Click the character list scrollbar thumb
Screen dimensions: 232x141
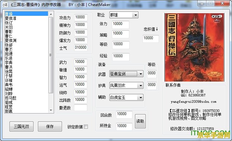[51, 55]
